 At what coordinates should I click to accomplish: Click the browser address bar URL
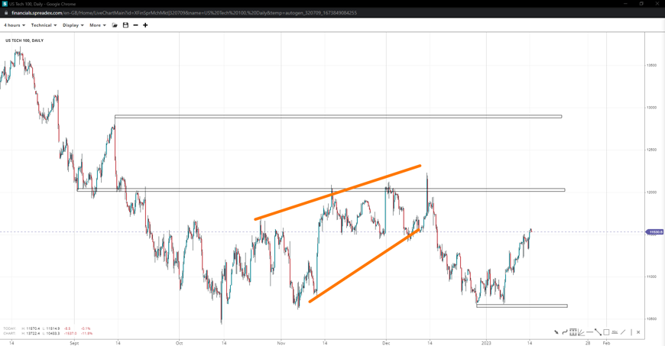[183, 13]
